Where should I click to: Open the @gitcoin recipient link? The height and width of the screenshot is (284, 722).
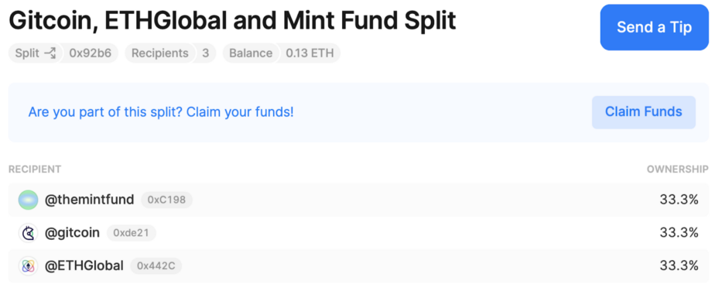(72, 233)
